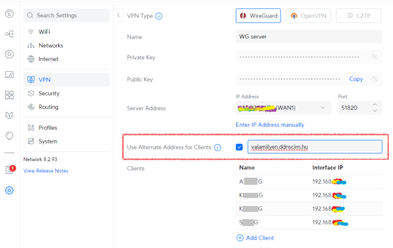Reveal the Public Key with eye icon
This screenshot has width=393, height=248.
pos(375,79)
